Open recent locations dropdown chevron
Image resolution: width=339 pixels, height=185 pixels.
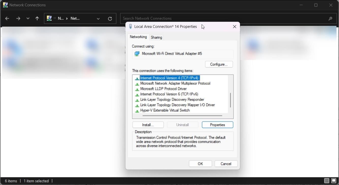pos(28,18)
